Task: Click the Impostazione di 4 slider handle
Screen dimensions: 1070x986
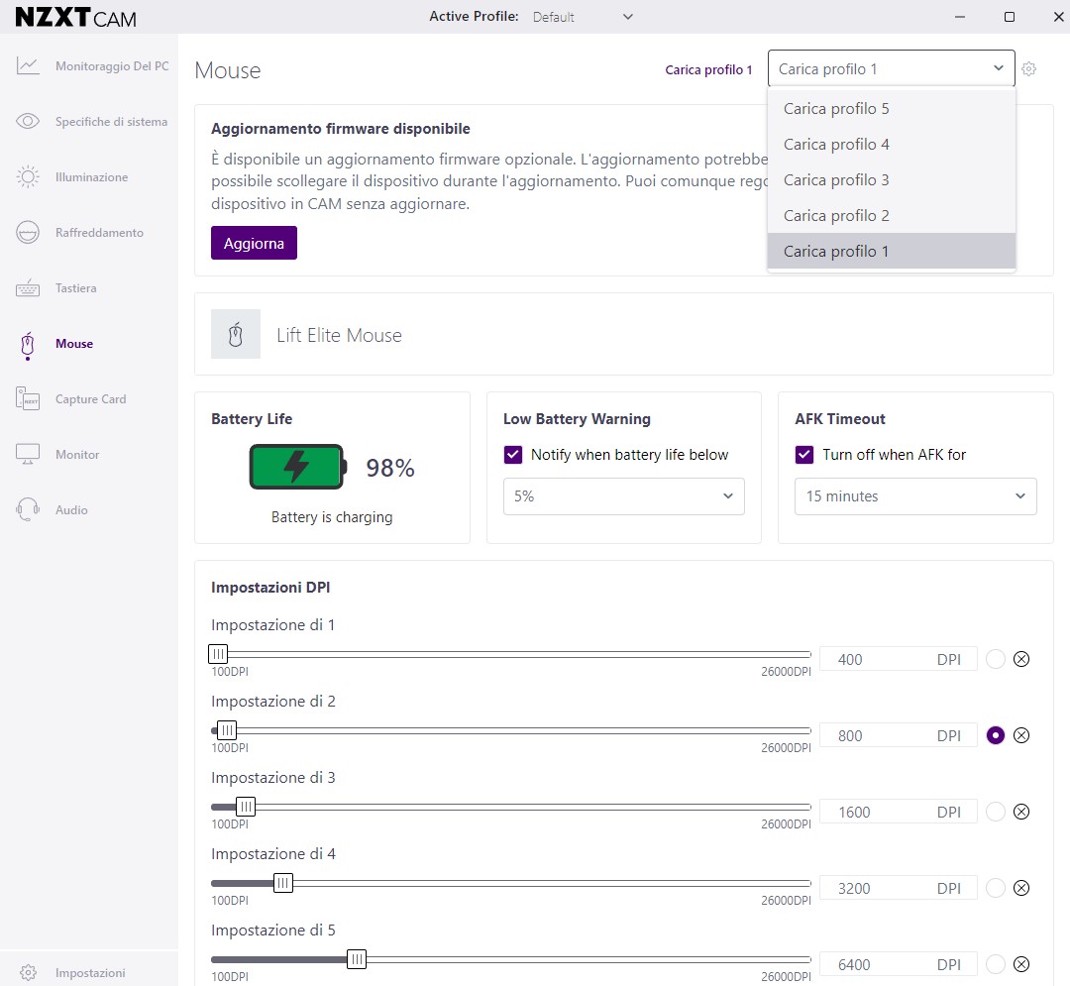Action: (283, 882)
